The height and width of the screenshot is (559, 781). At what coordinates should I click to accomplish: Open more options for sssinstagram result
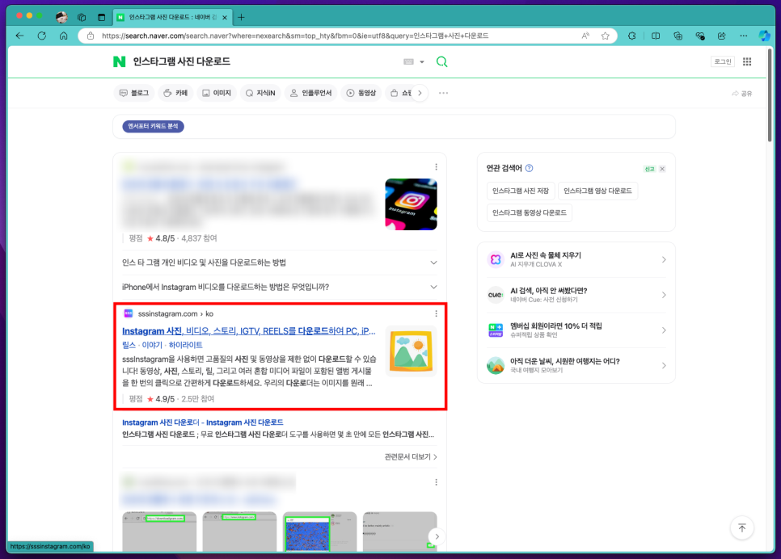tap(437, 313)
